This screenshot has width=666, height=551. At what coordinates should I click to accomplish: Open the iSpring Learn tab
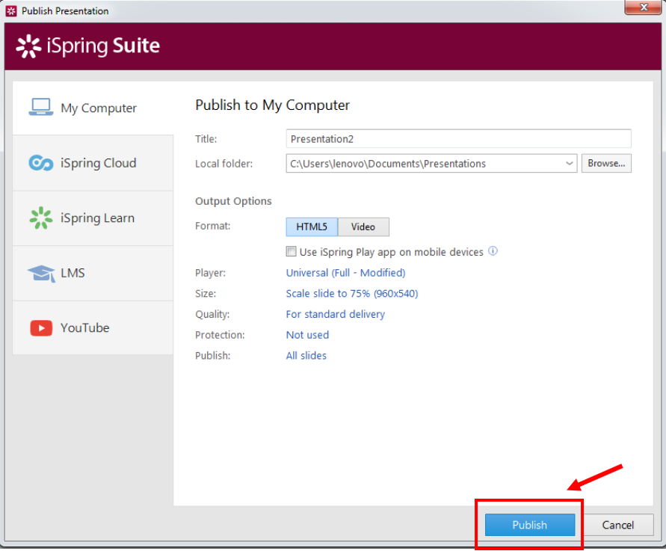click(x=93, y=218)
